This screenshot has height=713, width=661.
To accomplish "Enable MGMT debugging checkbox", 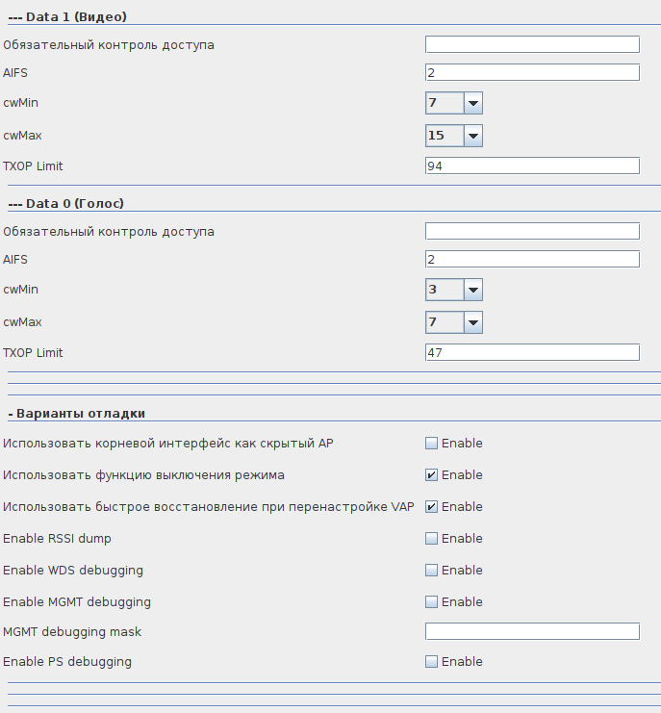I will (432, 602).
